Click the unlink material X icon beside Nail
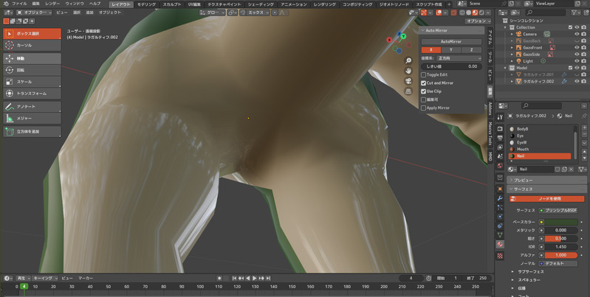 (x=572, y=170)
